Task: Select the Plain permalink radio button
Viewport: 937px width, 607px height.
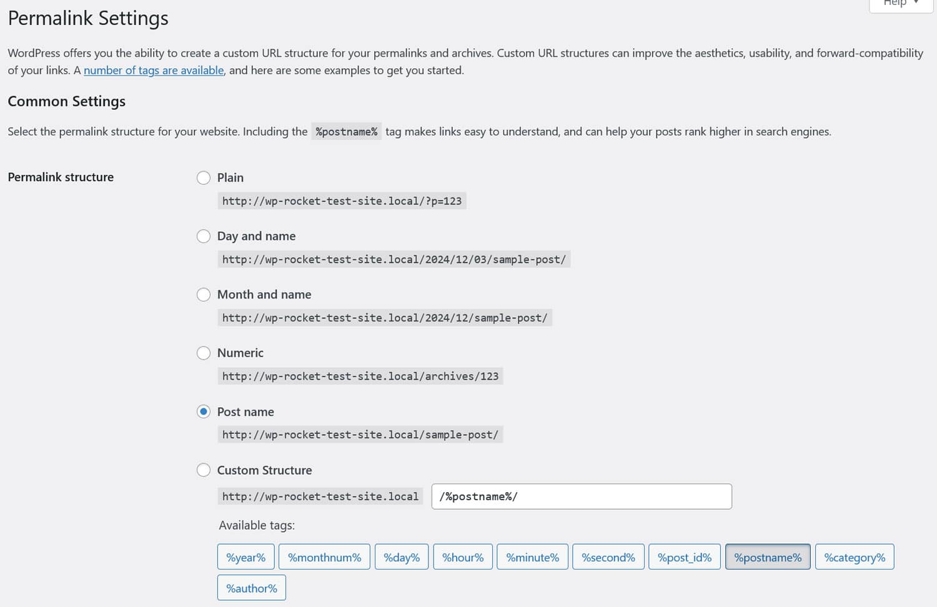Action: [204, 178]
